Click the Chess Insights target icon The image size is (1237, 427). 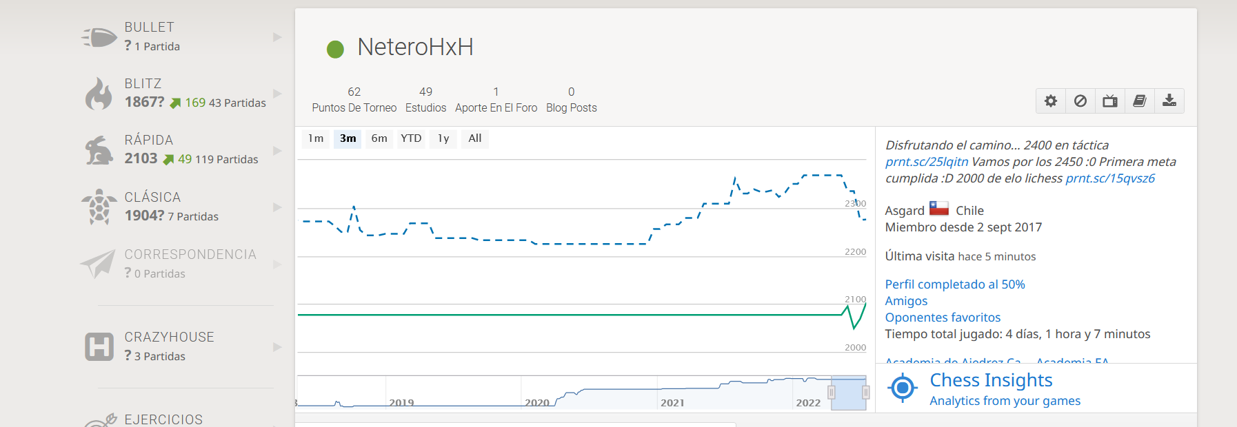(902, 388)
